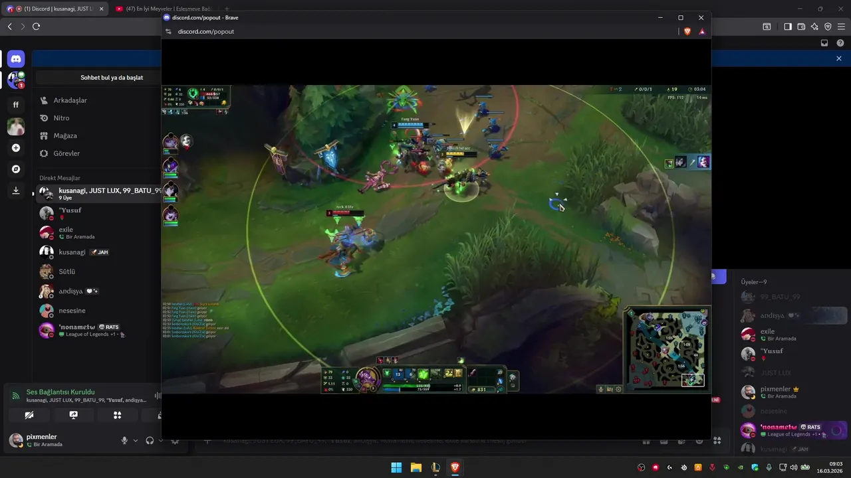Open new tab with plus button
This screenshot has width=851, height=478.
[227, 9]
